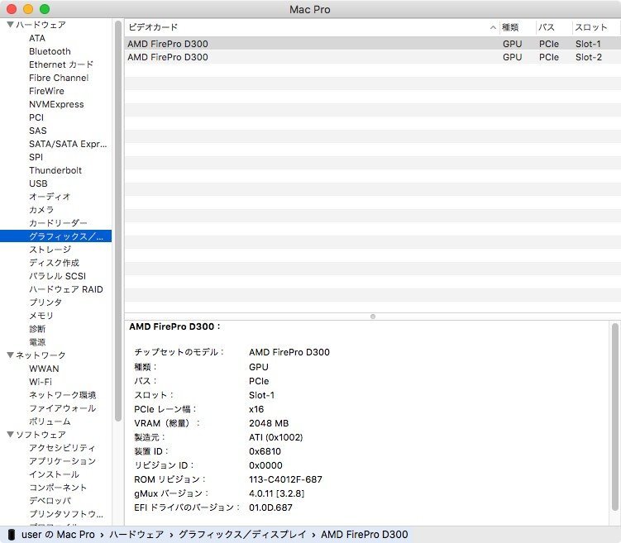Select WWAN under ネットワーク

tap(44, 369)
